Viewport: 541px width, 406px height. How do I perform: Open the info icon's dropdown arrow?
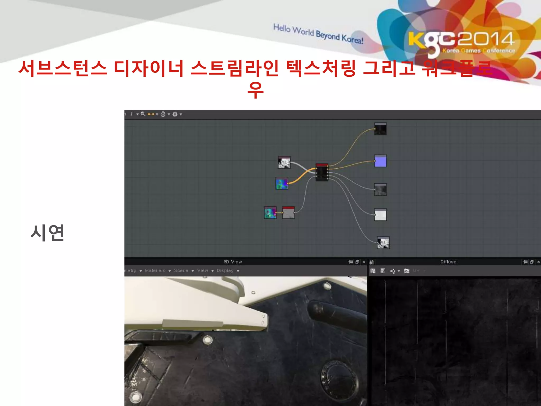tap(137, 114)
